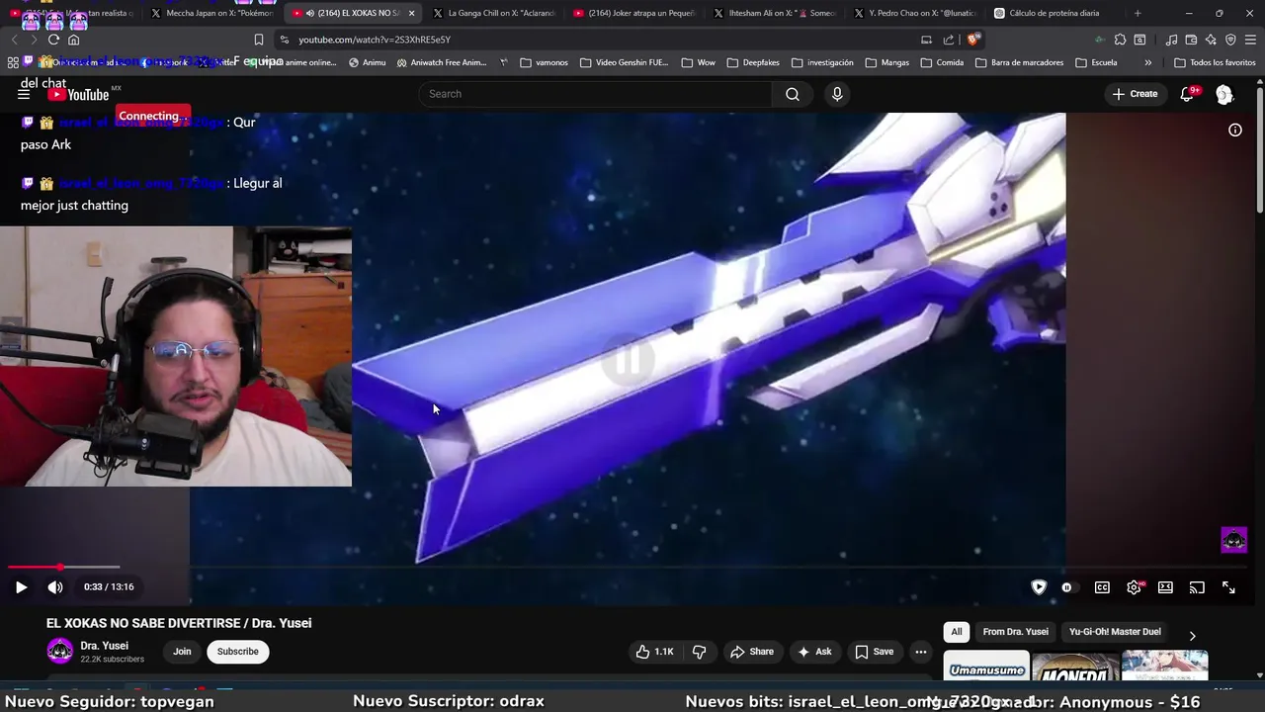
Task: Open the info card icon on the video
Action: [x=1235, y=130]
